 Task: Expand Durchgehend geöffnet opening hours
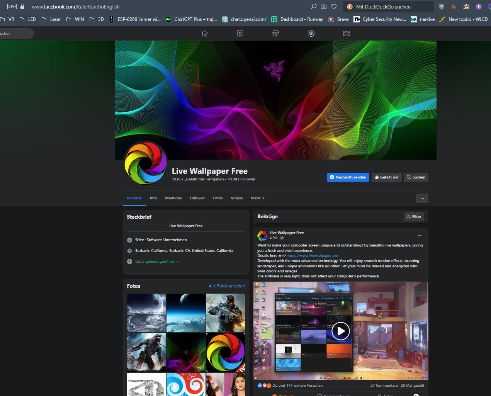[x=157, y=262]
